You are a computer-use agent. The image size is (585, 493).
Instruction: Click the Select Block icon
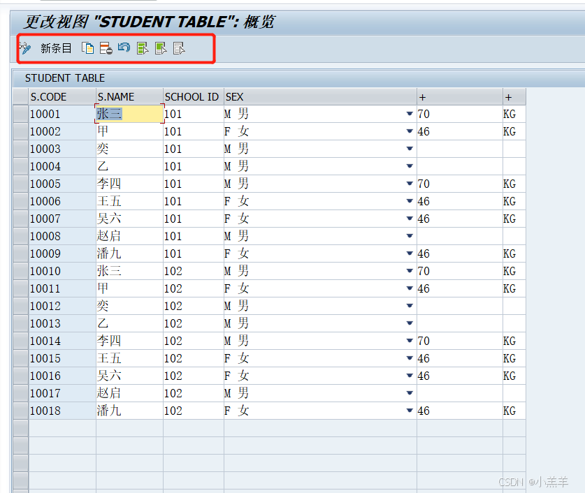pyautogui.click(x=161, y=48)
